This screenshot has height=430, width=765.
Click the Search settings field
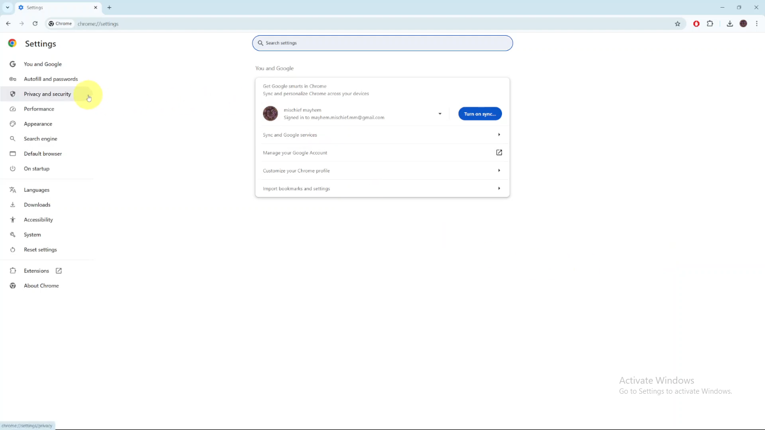coord(382,43)
